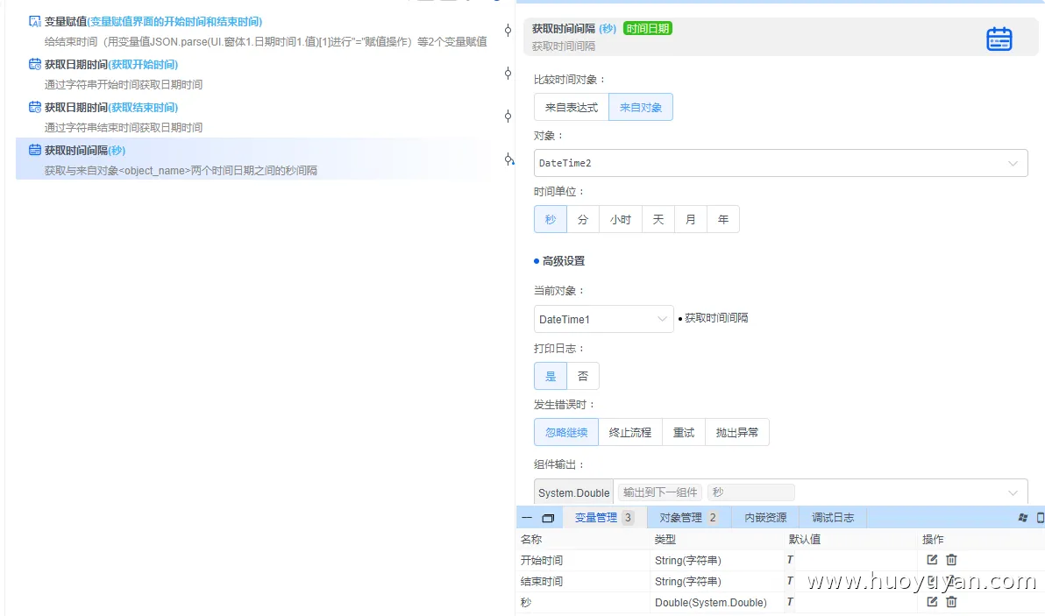1045x616 pixels.
Task: Click the String(字符串) type of 开始时间
Action: [688, 560]
